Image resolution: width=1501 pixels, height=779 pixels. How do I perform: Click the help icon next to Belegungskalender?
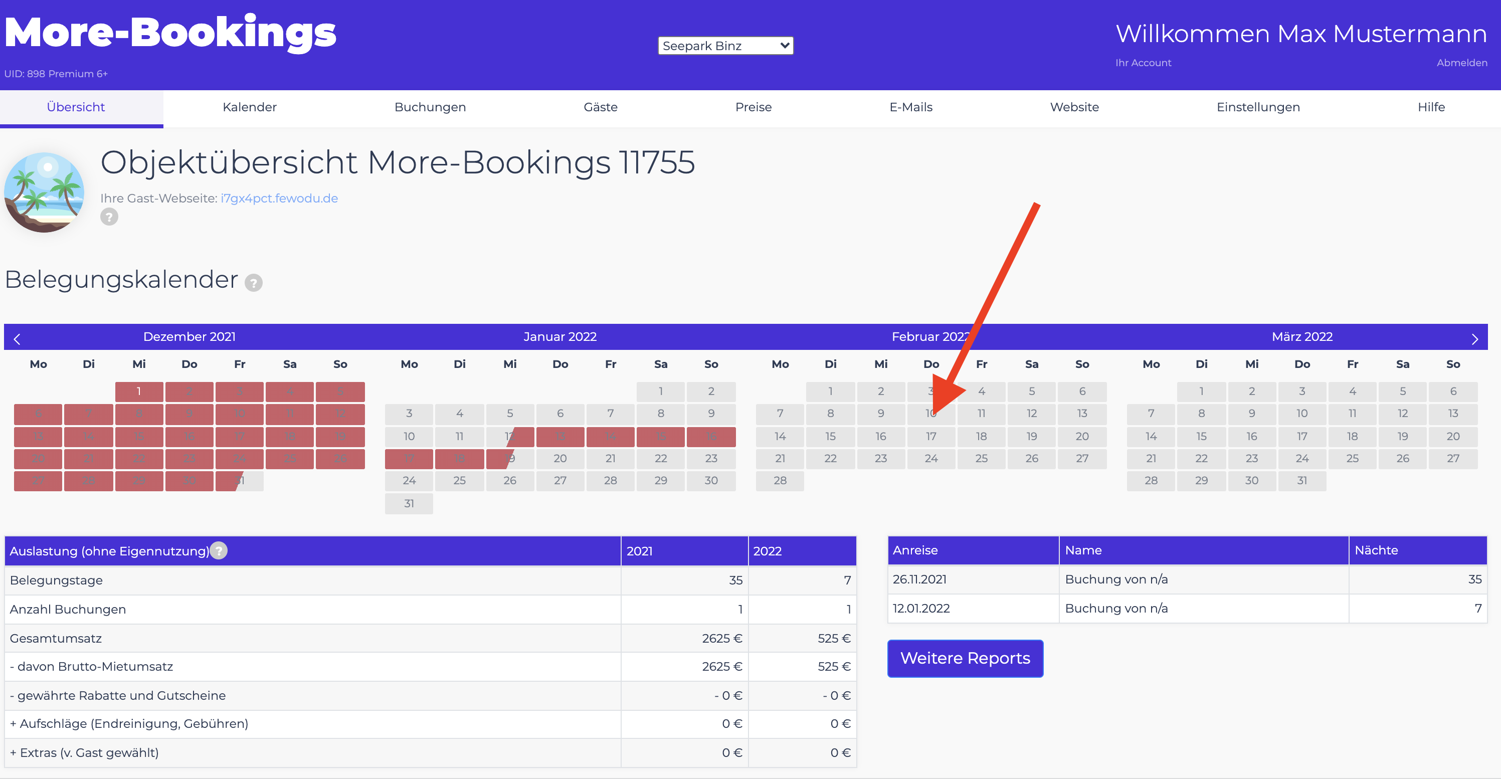pos(254,283)
